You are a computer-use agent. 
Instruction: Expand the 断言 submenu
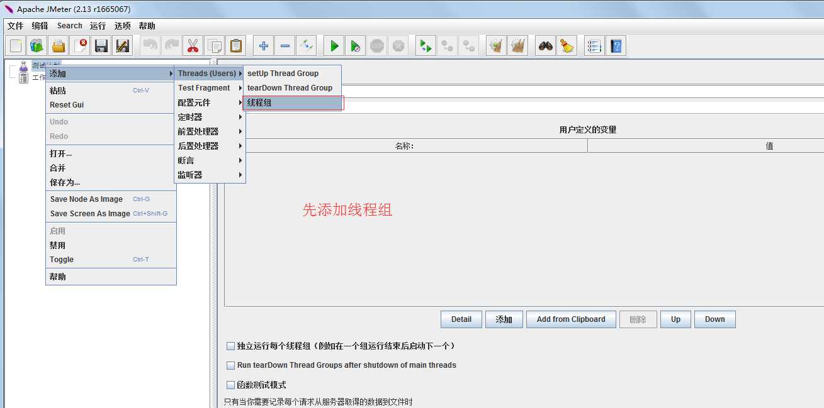(x=210, y=160)
